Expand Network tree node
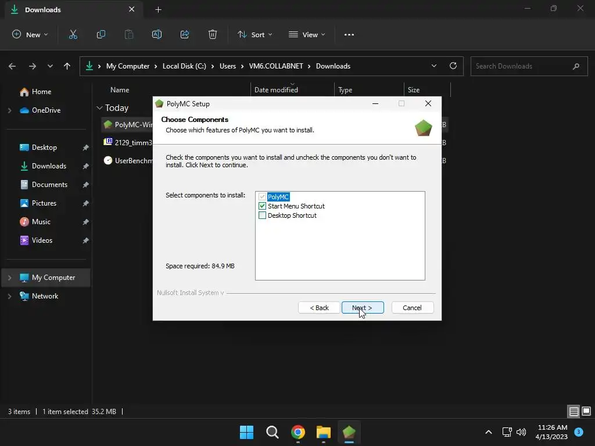The height and width of the screenshot is (446, 595). click(9, 296)
